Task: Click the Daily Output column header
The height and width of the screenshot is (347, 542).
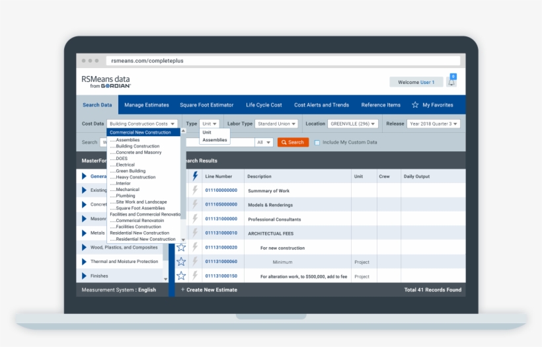Action: [x=416, y=176]
